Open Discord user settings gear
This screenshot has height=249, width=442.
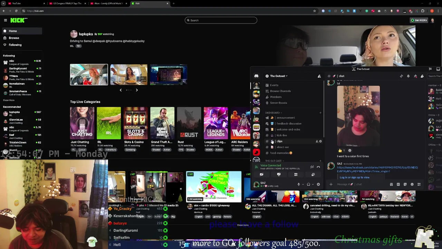pyautogui.click(x=318, y=185)
